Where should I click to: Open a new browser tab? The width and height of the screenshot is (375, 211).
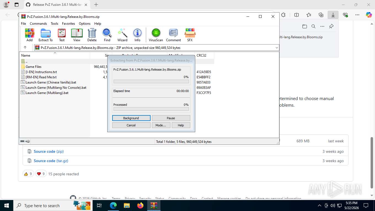coord(96,5)
